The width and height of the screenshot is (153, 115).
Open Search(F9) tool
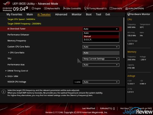pos(116,9)
